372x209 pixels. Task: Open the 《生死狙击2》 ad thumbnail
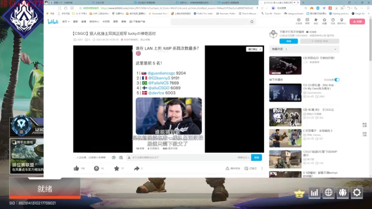click(x=285, y=65)
